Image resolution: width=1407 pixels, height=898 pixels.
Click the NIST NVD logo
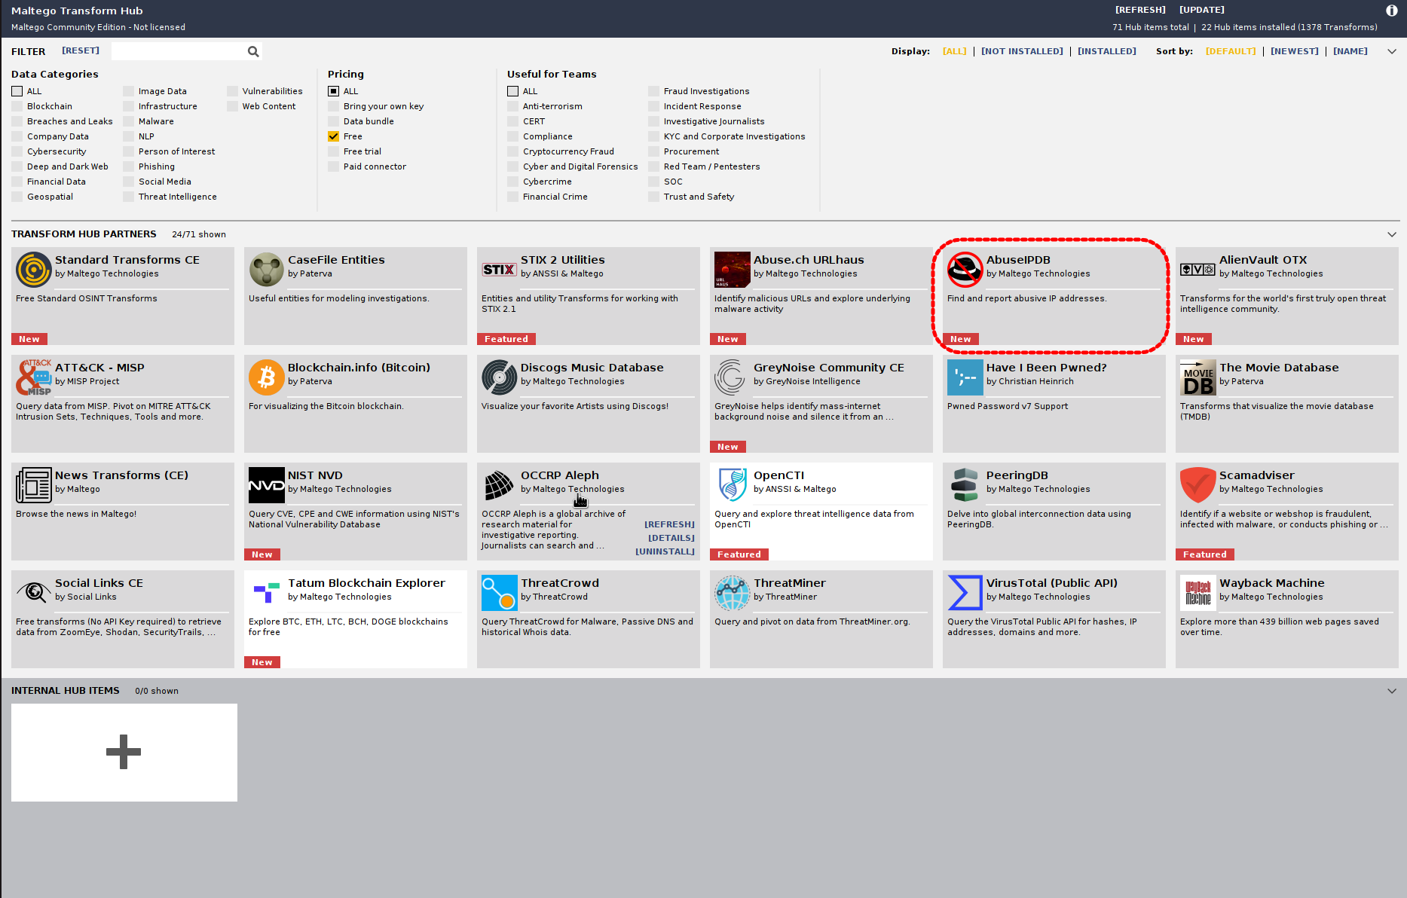[x=267, y=485]
